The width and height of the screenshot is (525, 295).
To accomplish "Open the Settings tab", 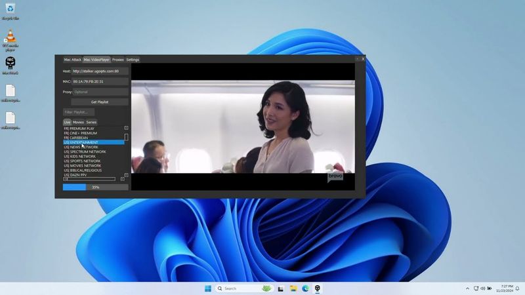I will tap(133, 60).
